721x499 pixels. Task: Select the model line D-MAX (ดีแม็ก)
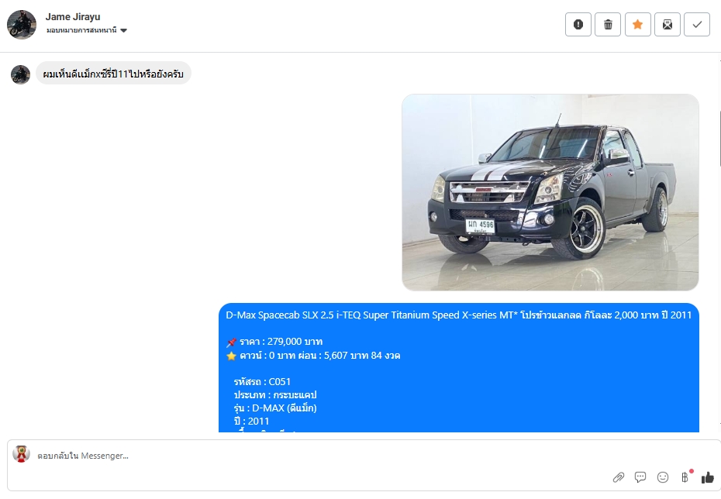(x=275, y=408)
